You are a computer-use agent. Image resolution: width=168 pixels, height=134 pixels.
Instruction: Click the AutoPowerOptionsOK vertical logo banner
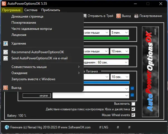tap(150, 72)
